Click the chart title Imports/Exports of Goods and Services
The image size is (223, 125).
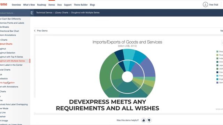tap(127, 42)
